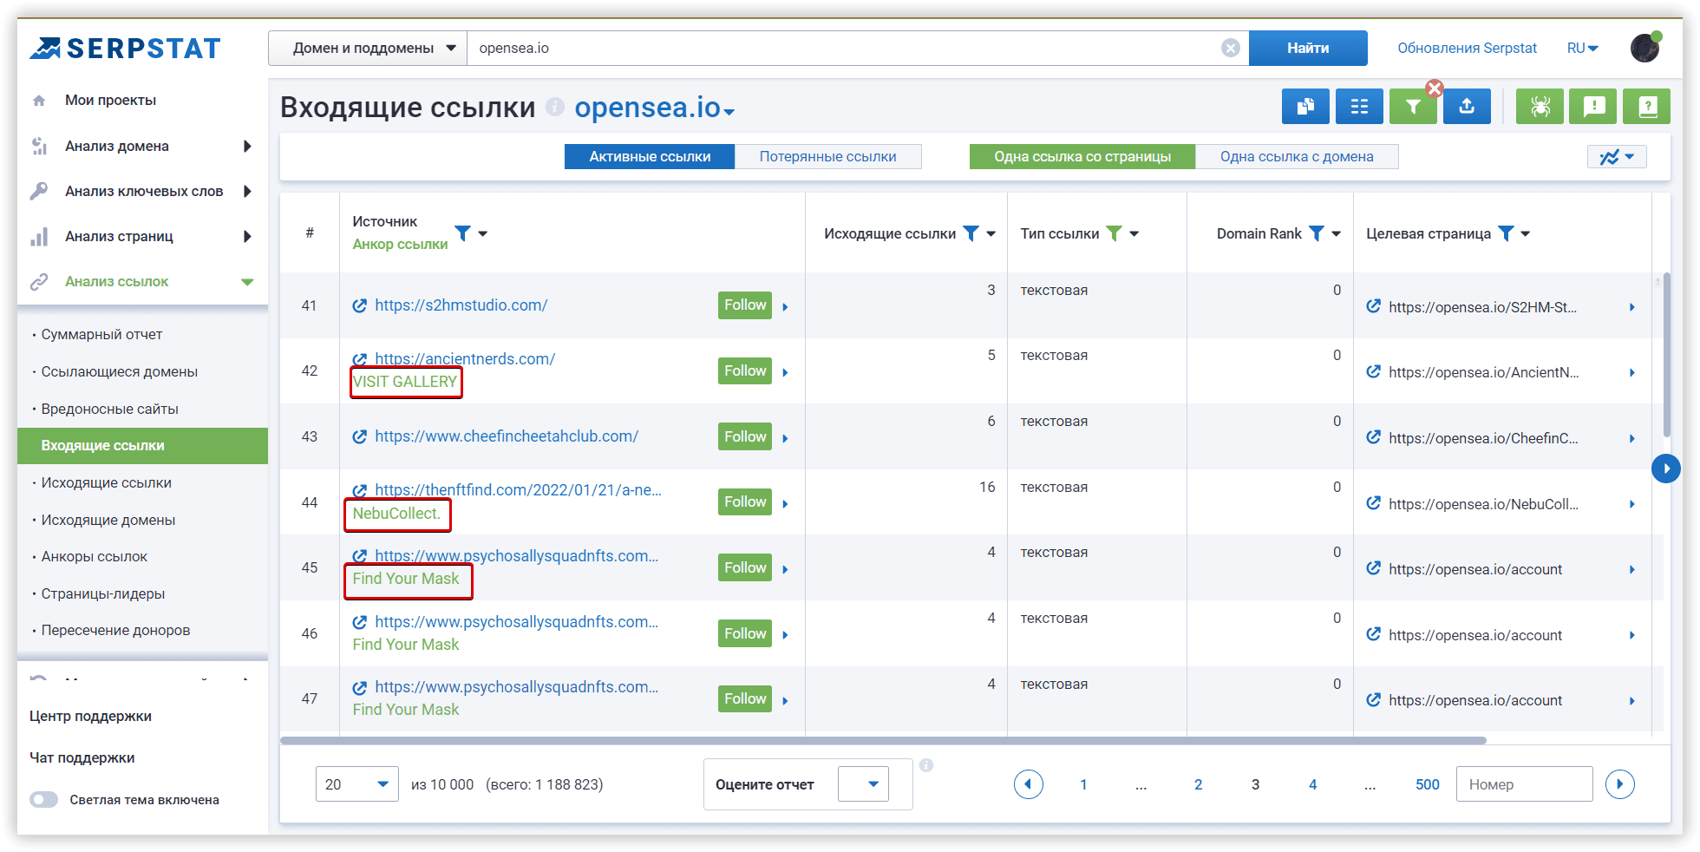Image resolution: width=1700 pixels, height=852 pixels.
Task: Open external icon for opensea.io/NebuColl target
Action: 1374,503
